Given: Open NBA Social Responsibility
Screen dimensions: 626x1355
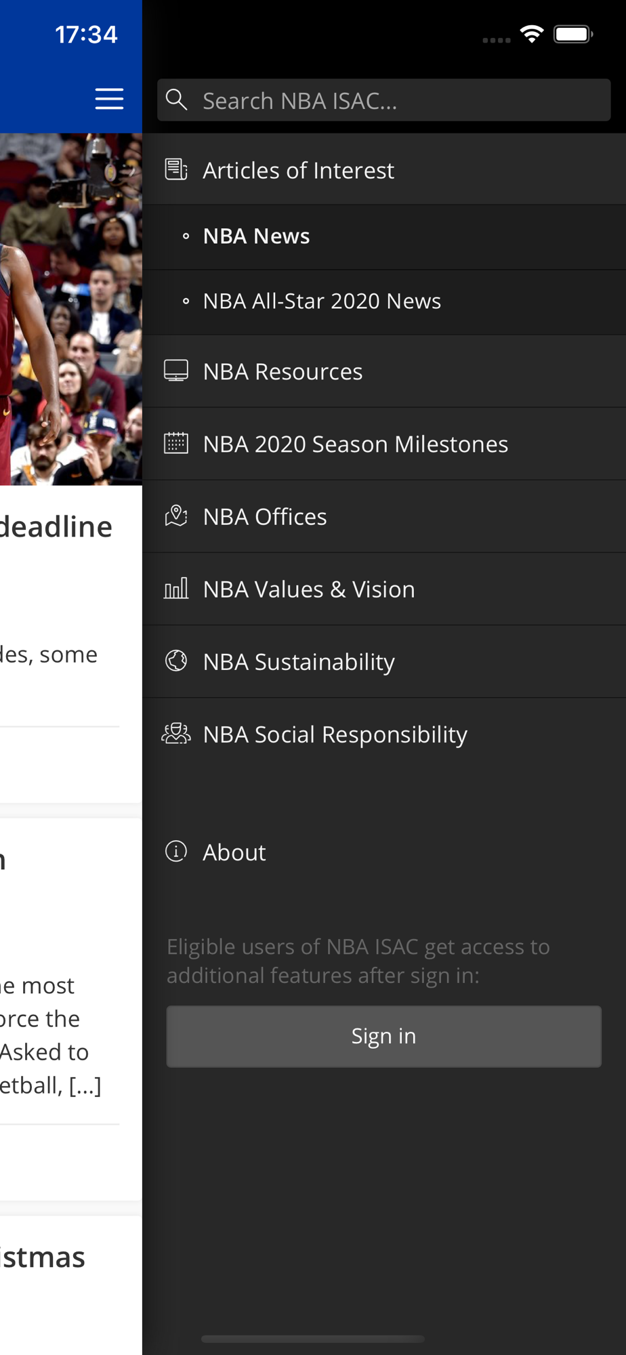Looking at the screenshot, I should click(384, 734).
